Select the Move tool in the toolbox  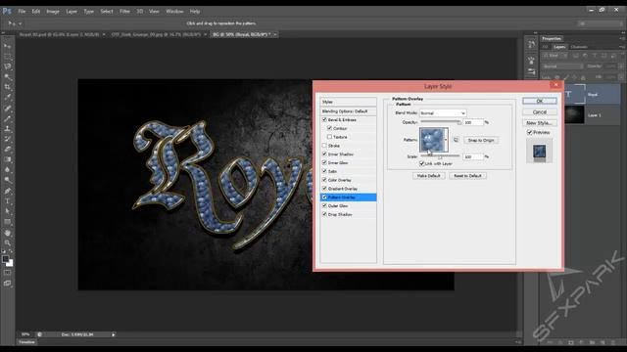click(8, 46)
